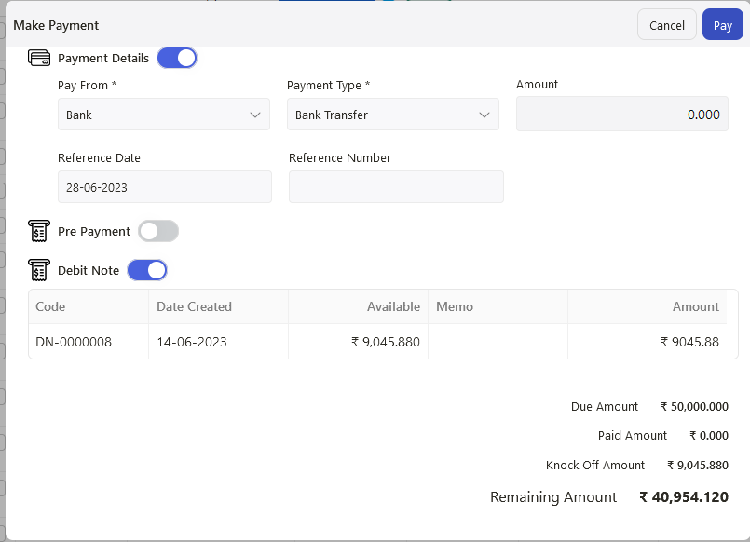Screen dimensions: 750x542
Task: Click the Reference Number field
Action: [x=396, y=187]
